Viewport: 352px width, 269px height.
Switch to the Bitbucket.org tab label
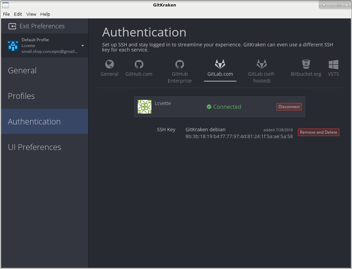tap(306, 74)
